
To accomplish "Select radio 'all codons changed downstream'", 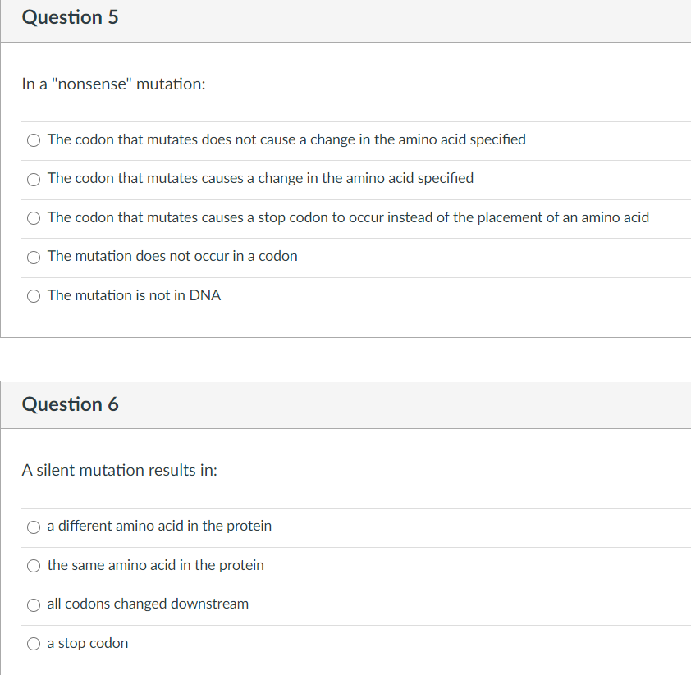I will coord(34,605).
